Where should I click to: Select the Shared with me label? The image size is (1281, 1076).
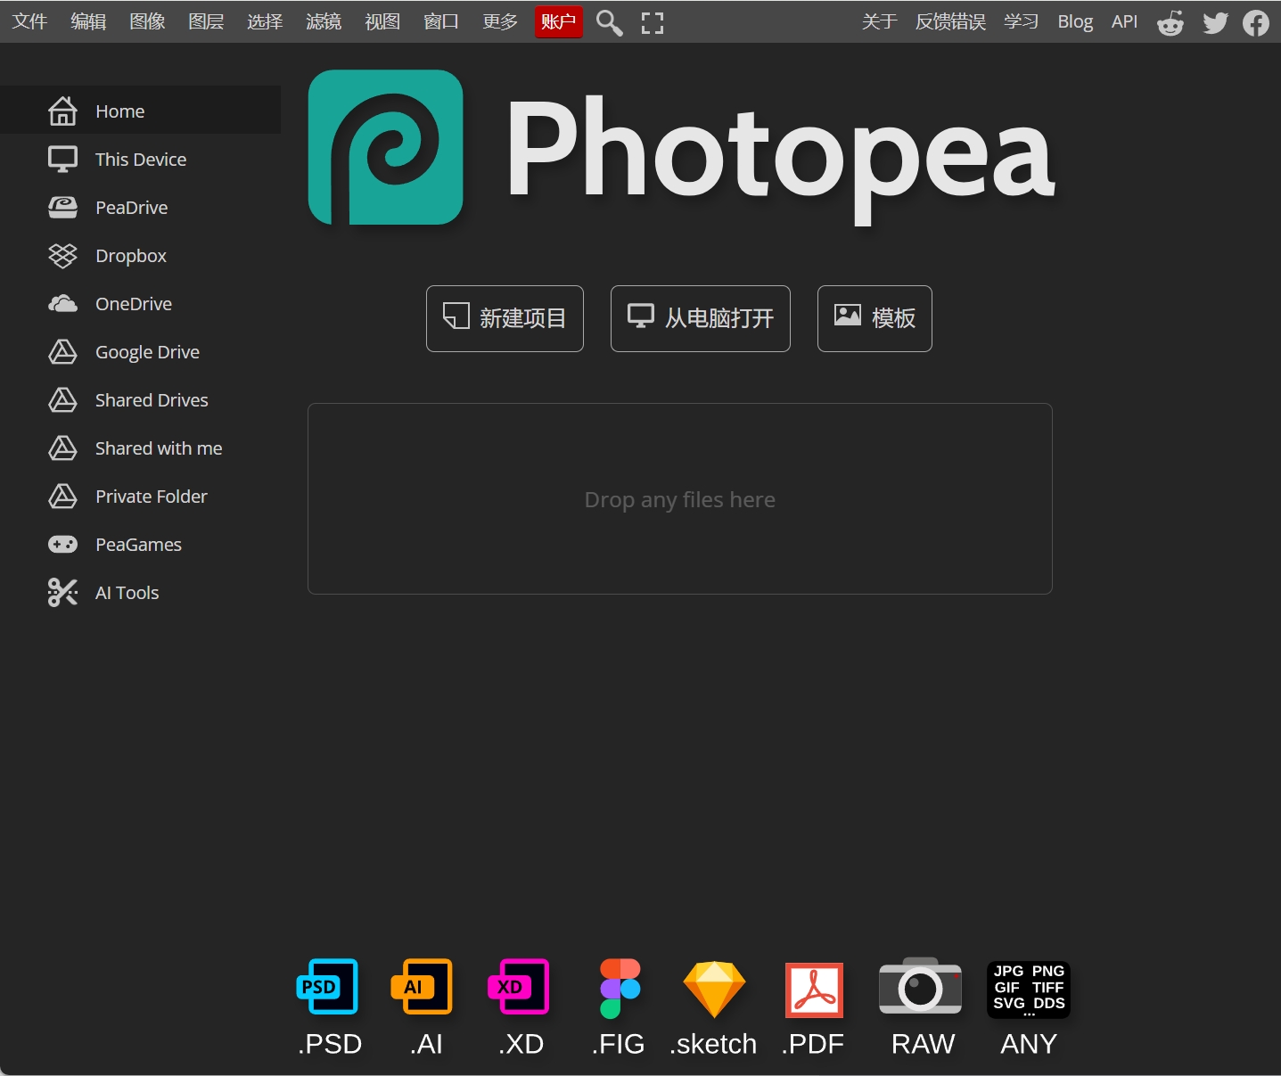(159, 448)
